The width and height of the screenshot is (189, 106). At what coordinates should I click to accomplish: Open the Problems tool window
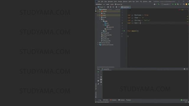tap(113, 100)
